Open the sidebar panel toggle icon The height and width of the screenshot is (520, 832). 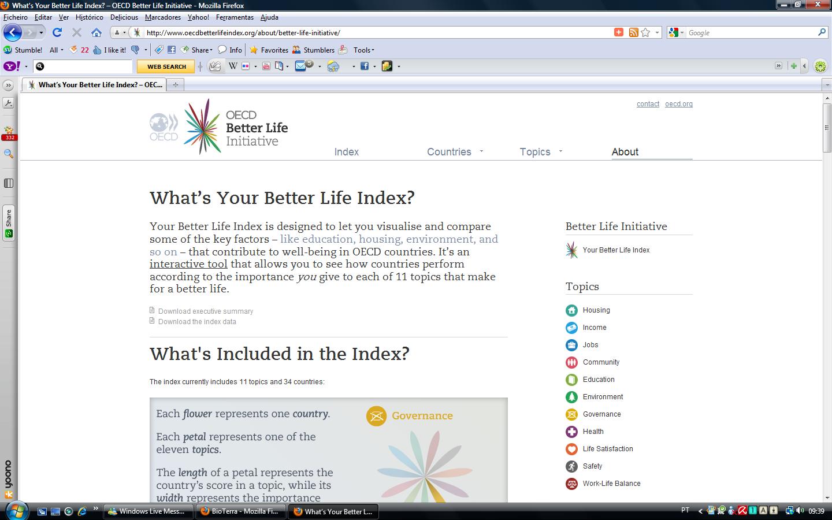tap(9, 183)
